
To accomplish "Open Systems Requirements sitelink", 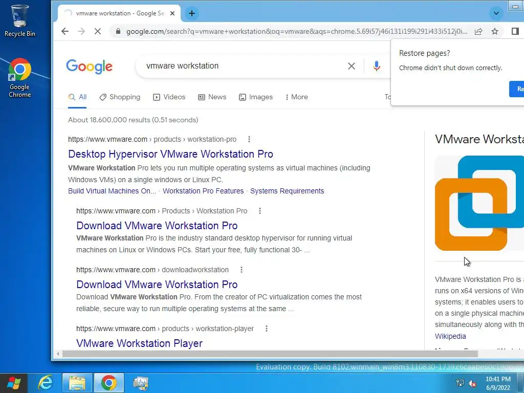I will pos(287,191).
